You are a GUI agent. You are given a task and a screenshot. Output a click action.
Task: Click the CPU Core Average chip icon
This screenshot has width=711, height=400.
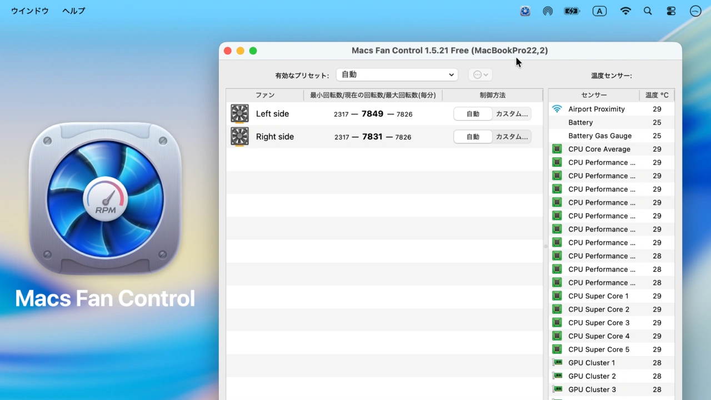pos(557,149)
